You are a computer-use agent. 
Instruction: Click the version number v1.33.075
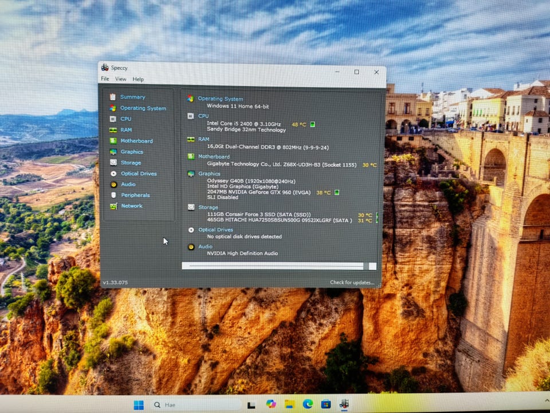click(x=115, y=282)
